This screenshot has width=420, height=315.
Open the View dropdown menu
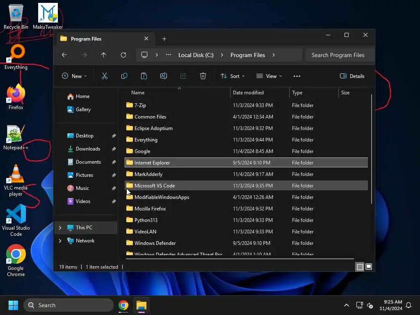click(269, 76)
